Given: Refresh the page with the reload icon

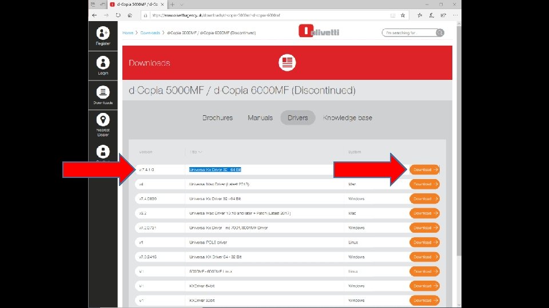Looking at the screenshot, I should click(x=118, y=15).
